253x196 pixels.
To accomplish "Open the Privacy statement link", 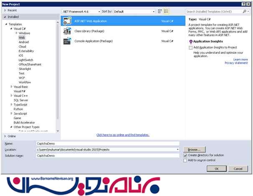I will [x=236, y=63].
